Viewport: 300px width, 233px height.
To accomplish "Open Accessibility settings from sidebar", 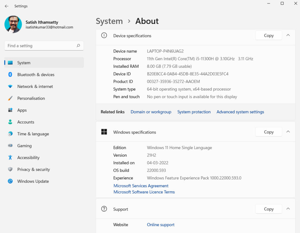I will click(44, 157).
